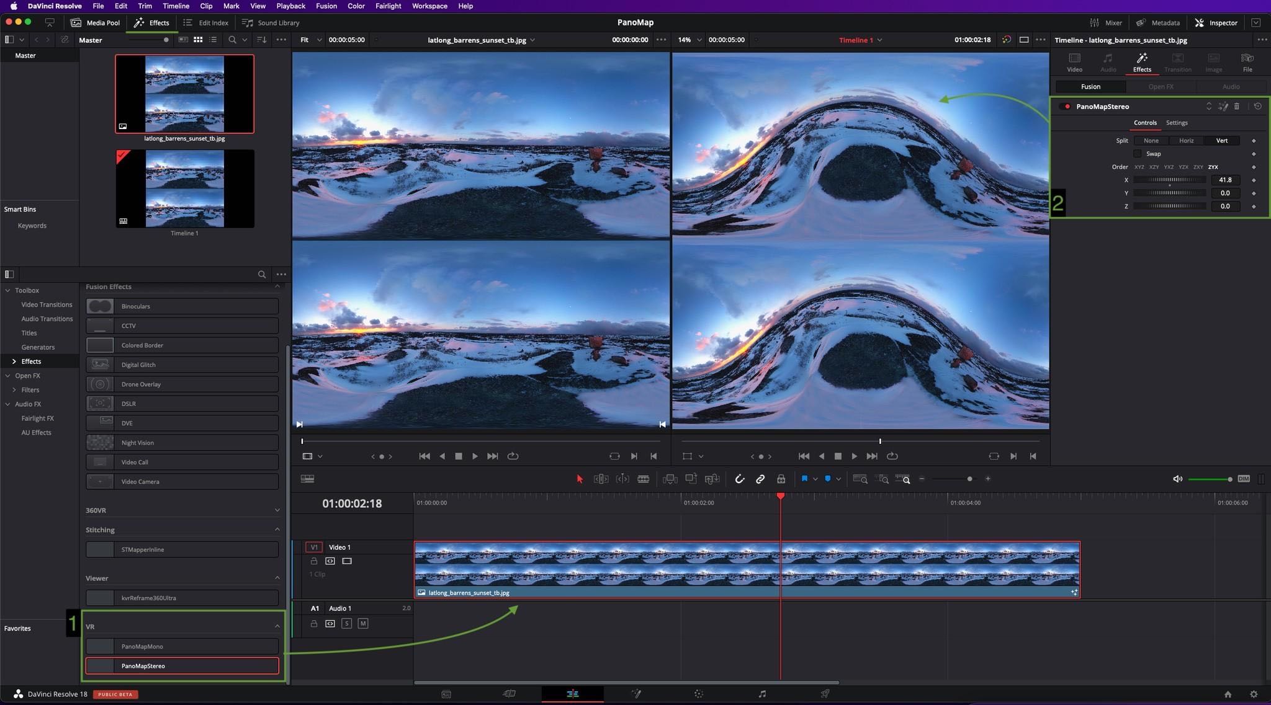Toggle timeline Snapping magnet icon
The image size is (1271, 705).
pyautogui.click(x=740, y=479)
